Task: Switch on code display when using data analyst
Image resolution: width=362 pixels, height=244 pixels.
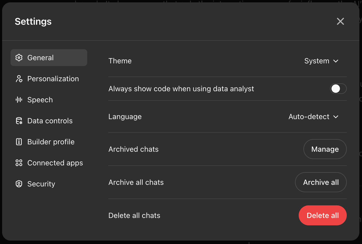Action: (x=338, y=89)
